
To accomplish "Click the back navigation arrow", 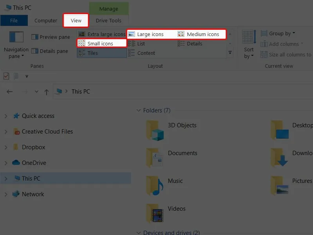I will coord(9,91).
